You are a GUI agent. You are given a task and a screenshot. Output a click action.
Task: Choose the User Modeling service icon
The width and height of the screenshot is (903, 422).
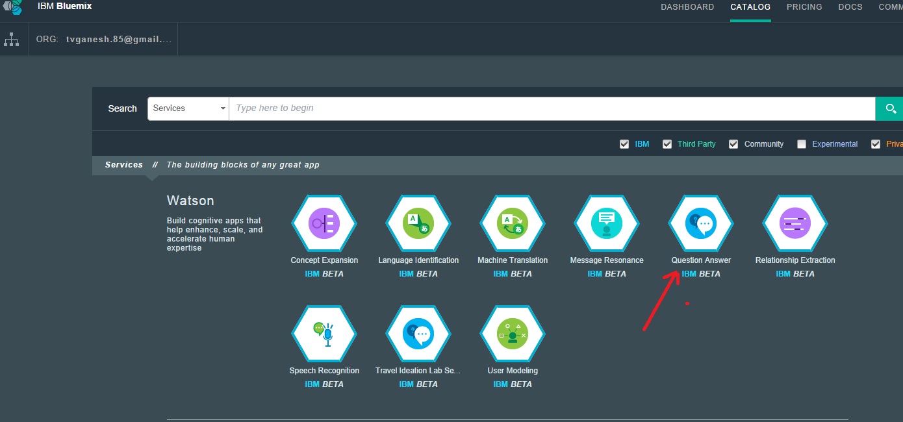[512, 334]
